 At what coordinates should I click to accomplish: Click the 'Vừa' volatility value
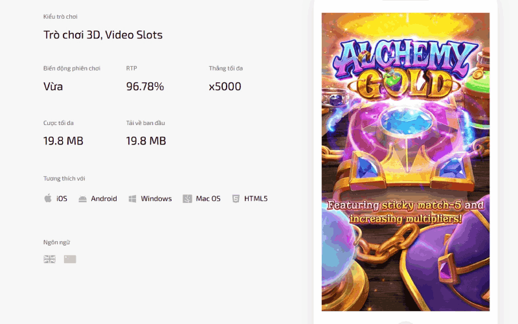click(x=53, y=86)
